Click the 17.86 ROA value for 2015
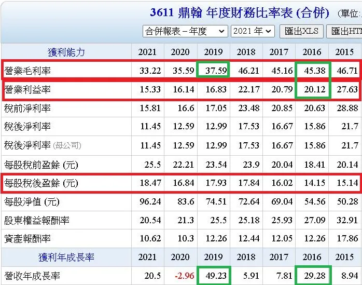 [x=347, y=238]
